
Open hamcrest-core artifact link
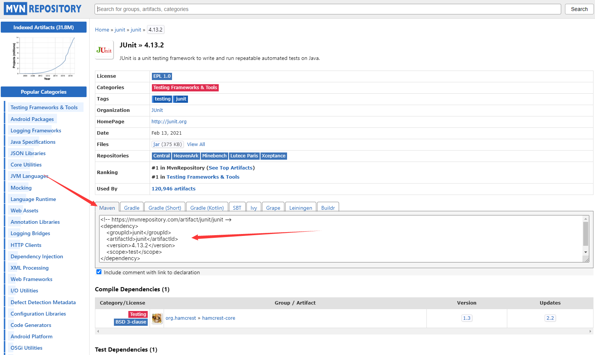(x=219, y=318)
